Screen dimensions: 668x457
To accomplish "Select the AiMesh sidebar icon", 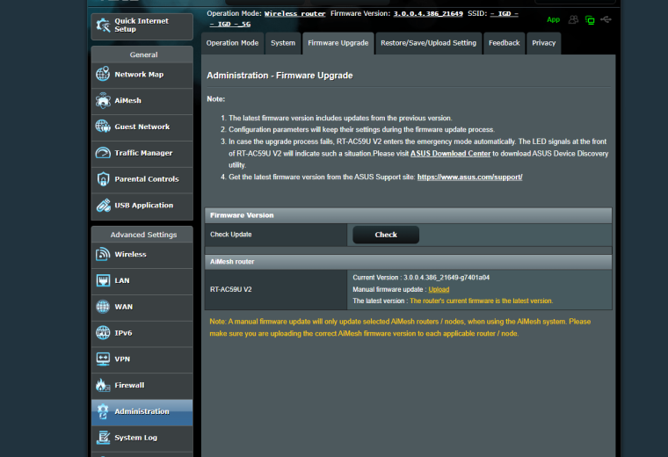I will (103, 100).
